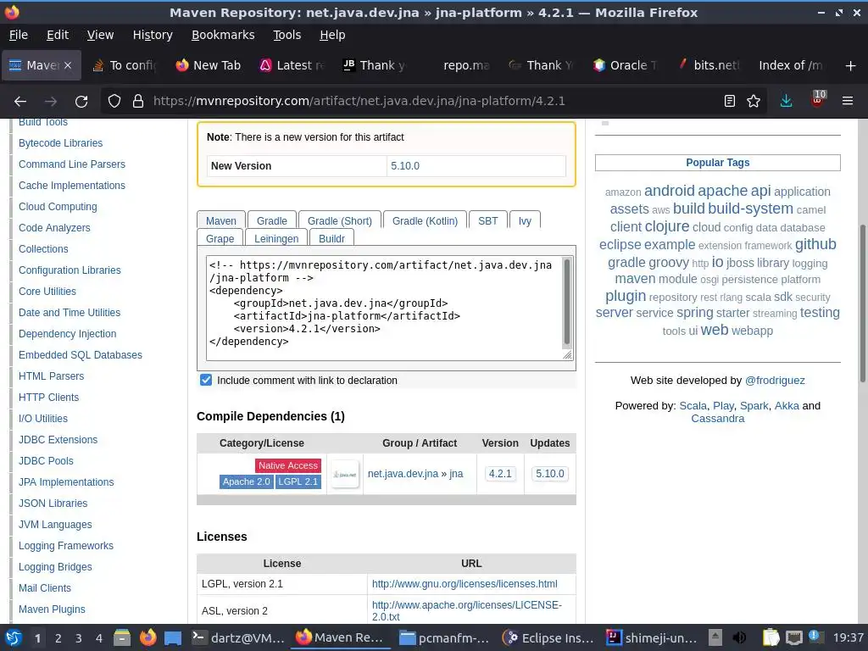This screenshot has height=651, width=868.
Task: Open the notification tray icon
Action: [x=815, y=637]
